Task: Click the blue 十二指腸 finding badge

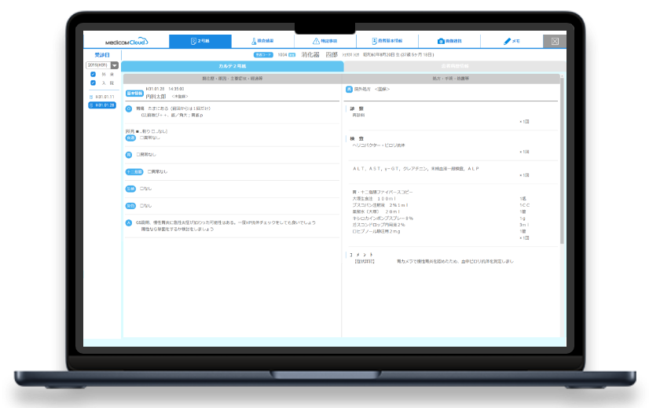Action: 133,171
